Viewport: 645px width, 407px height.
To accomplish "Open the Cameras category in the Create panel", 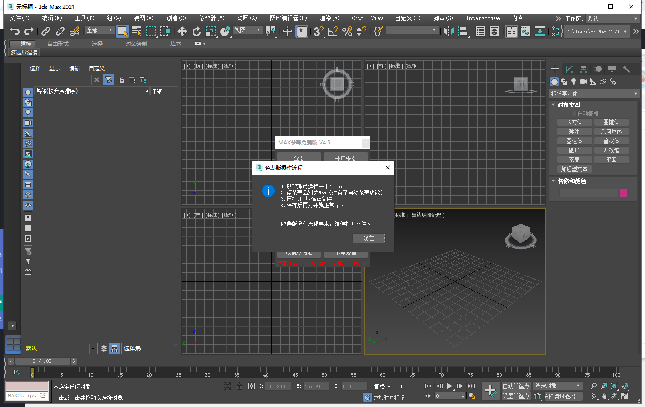I will coord(583,82).
